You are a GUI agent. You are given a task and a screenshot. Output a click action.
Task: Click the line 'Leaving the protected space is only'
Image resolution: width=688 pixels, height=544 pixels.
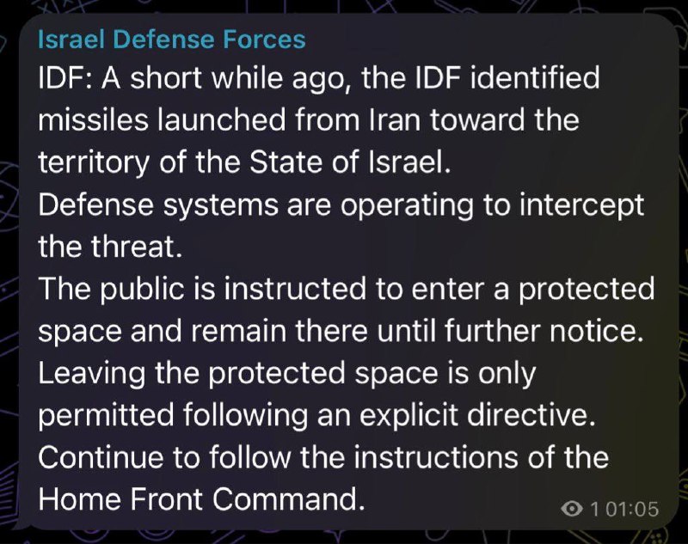pyautogui.click(x=287, y=374)
